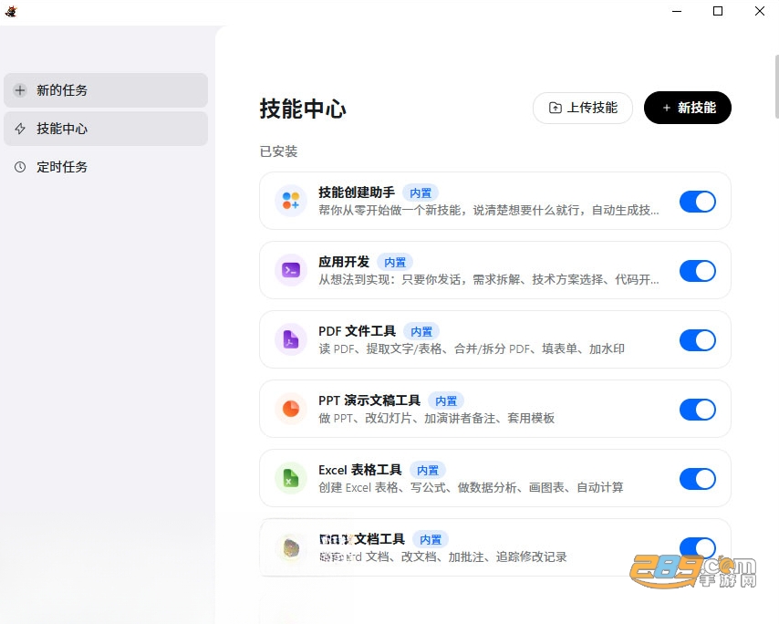Click the 文档工具 skill icon
779x624 pixels.
(x=291, y=548)
